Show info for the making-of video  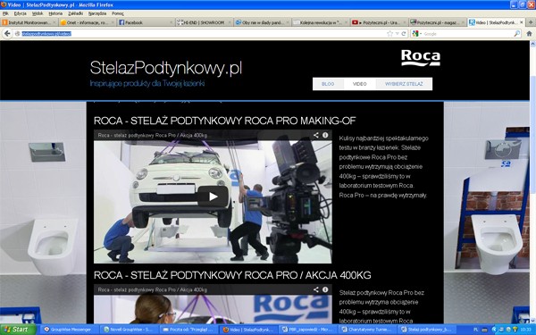pyautogui.click(x=325, y=135)
